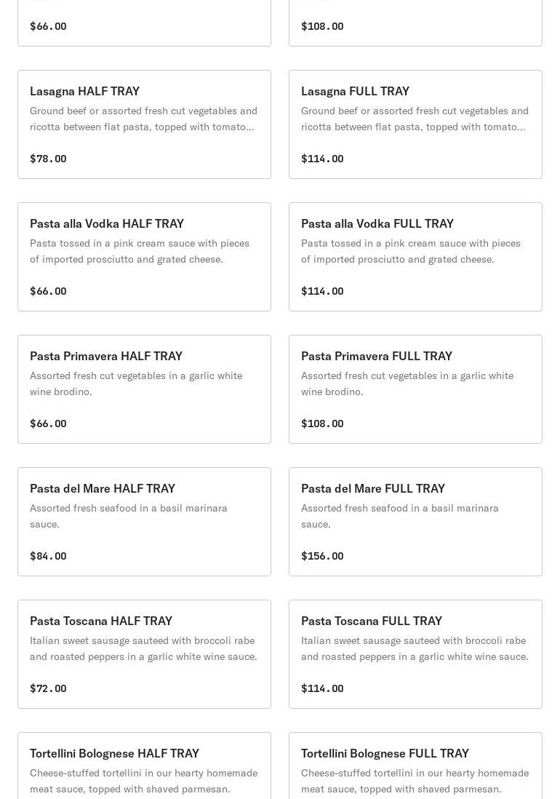
Task: Open the Lasagna HALF TRAY item
Action: [x=85, y=91]
